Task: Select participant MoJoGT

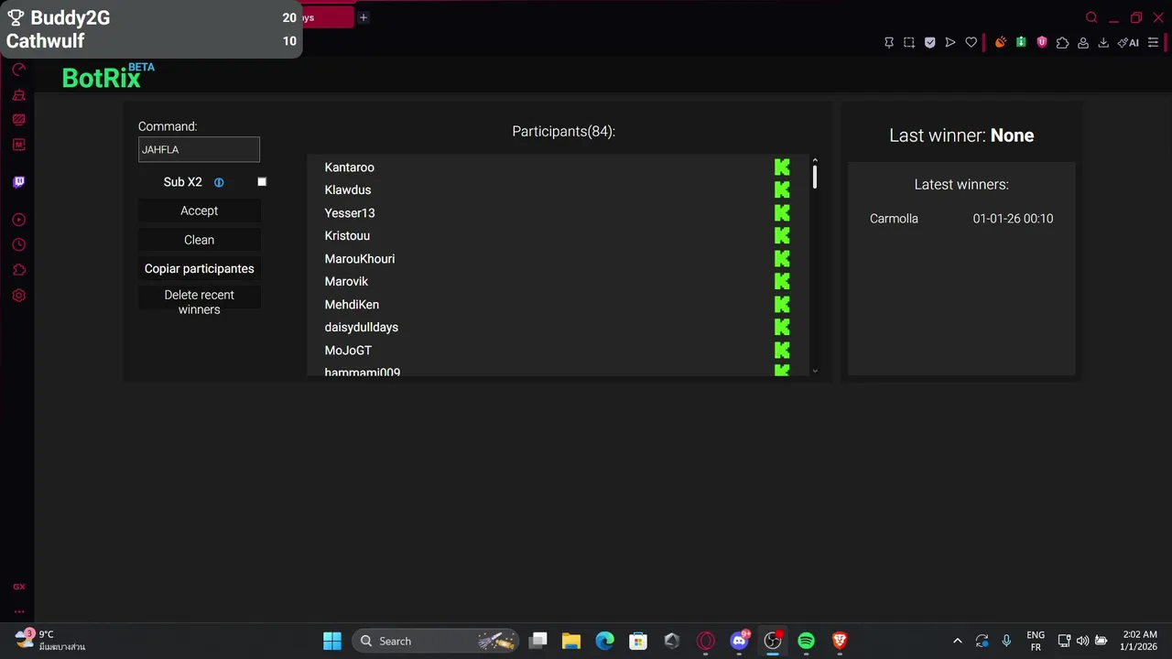Action: click(348, 351)
